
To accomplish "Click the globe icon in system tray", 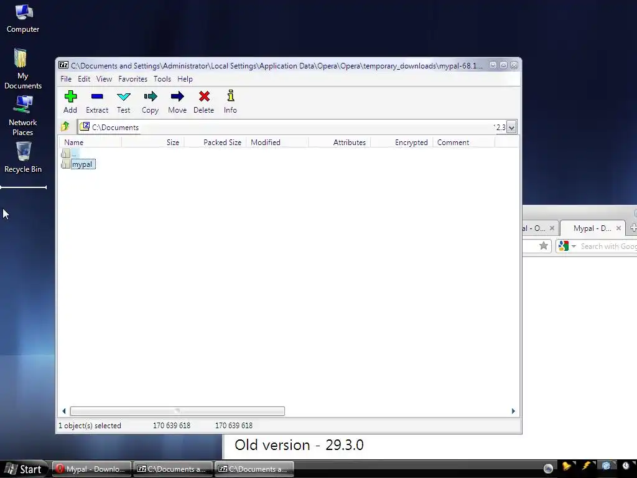I will tap(548, 468).
